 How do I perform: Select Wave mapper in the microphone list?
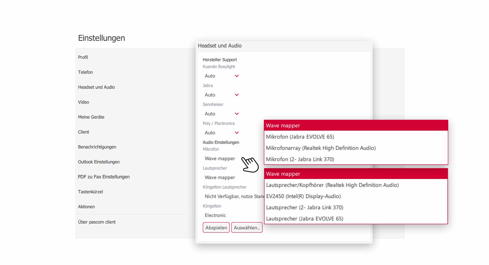coord(356,125)
